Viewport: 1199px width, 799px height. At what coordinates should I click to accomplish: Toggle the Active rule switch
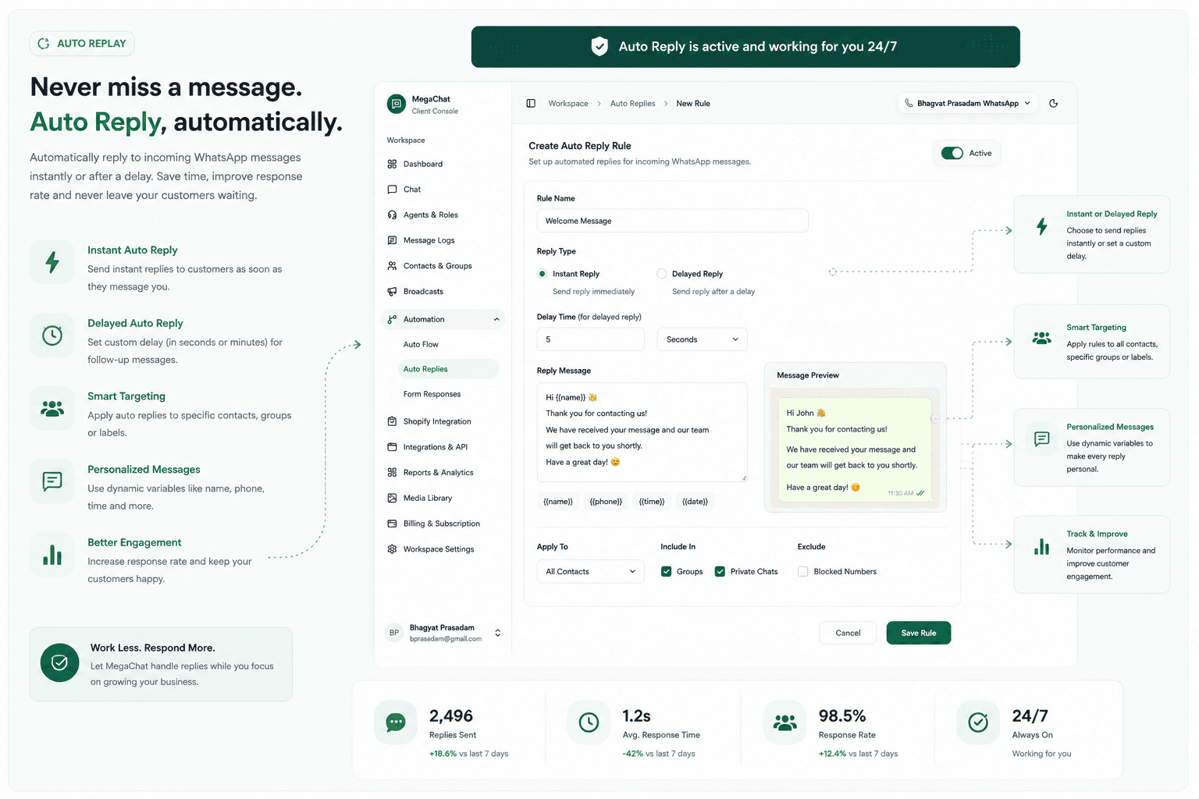(x=952, y=154)
